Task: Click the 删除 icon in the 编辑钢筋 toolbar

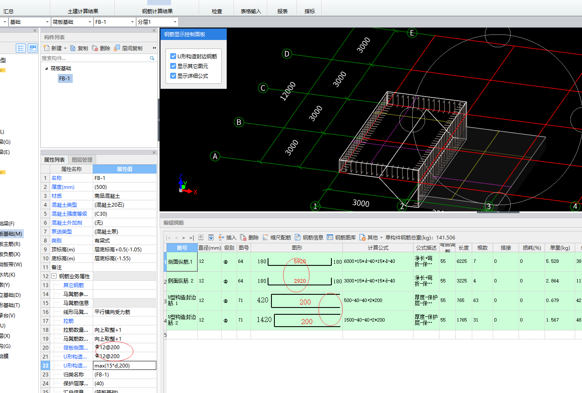Action: 243,237
